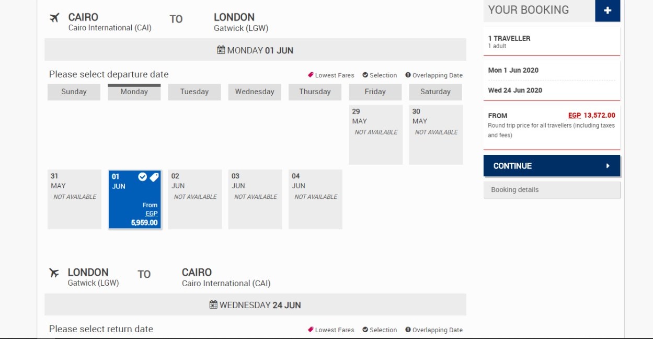Click the Lowest Fares tag icon in departure legend
Viewport: 653px width, 339px height.
point(311,75)
